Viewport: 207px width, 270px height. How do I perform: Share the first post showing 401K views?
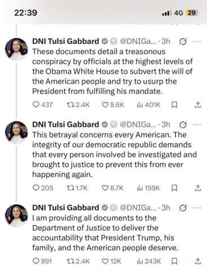[198, 105]
